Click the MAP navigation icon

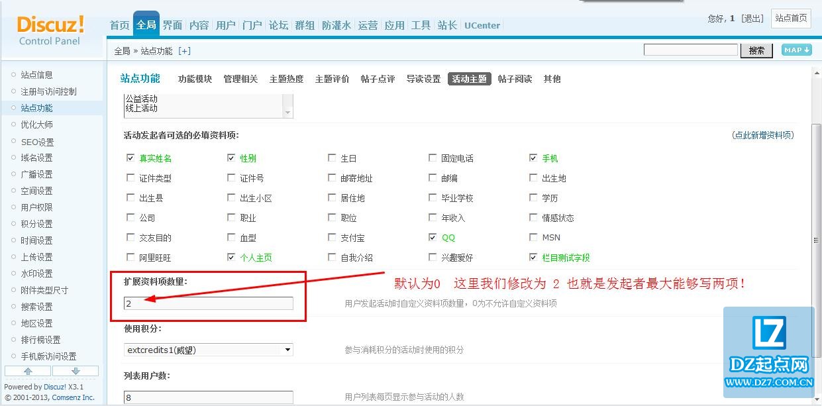796,50
